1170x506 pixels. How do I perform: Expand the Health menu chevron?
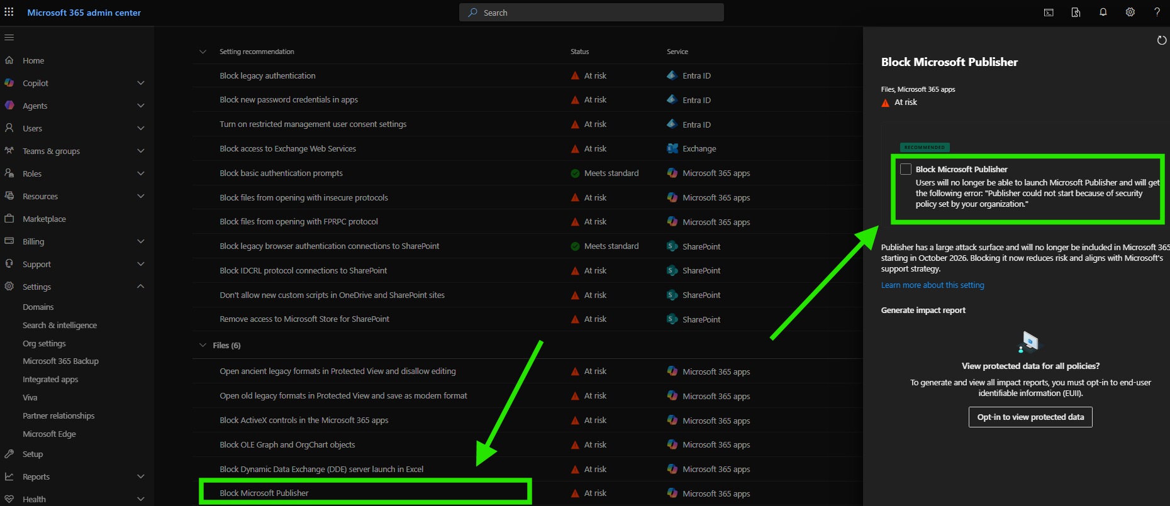point(141,499)
